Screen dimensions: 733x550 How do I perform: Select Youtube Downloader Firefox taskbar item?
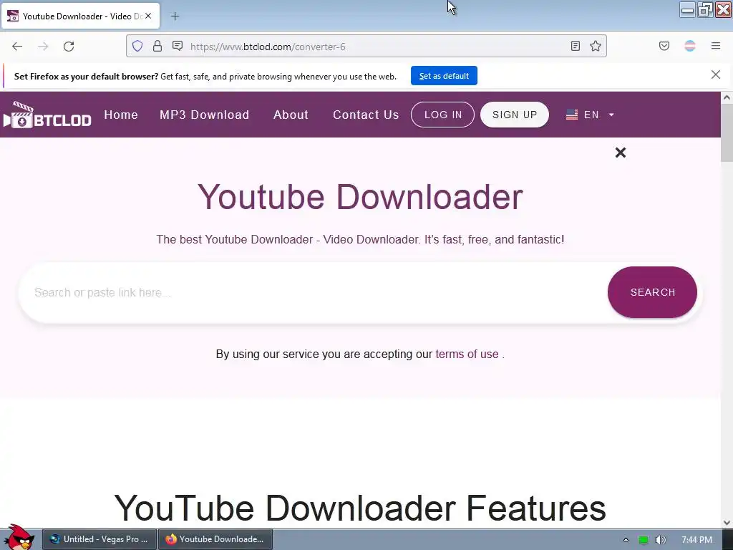[x=215, y=539]
